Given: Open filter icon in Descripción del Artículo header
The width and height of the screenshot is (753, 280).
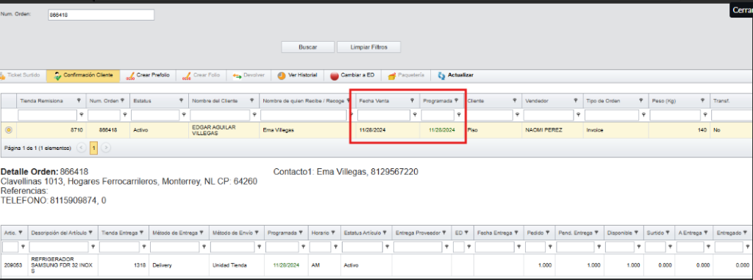Looking at the screenshot, I should 91,232.
